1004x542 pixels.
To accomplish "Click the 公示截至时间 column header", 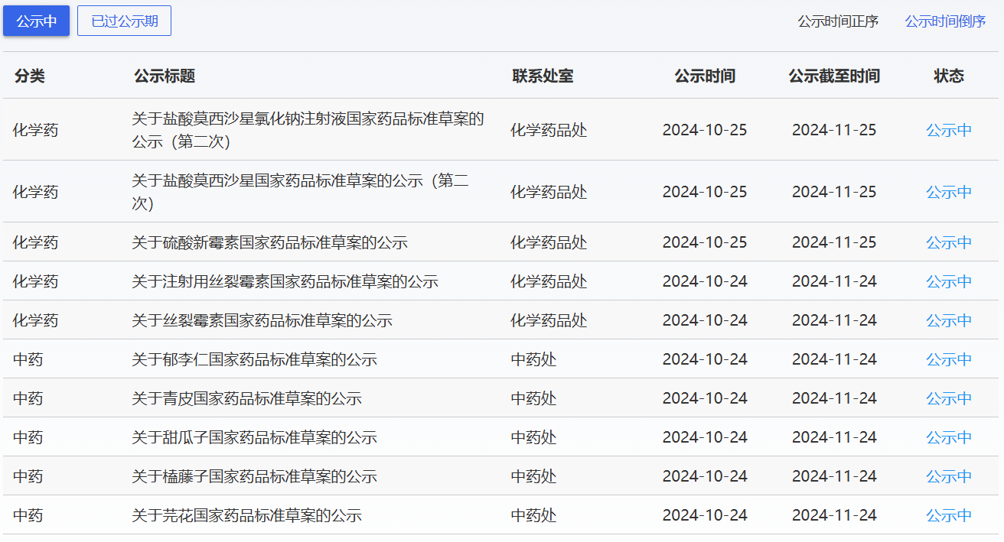I will (834, 76).
